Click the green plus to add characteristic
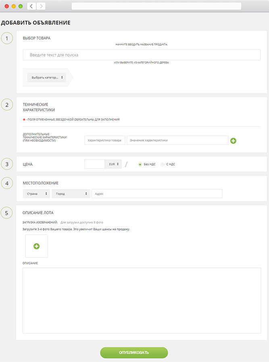The image size is (269, 362). (233, 141)
